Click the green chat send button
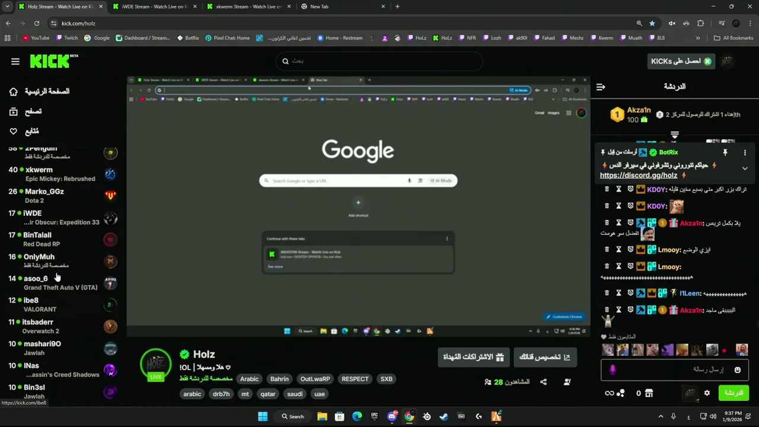This screenshot has width=759, height=427. [734, 393]
